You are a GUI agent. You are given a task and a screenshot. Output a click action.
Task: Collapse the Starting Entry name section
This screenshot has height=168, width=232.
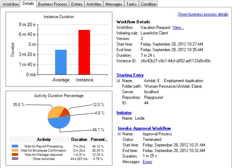[x=118, y=81]
